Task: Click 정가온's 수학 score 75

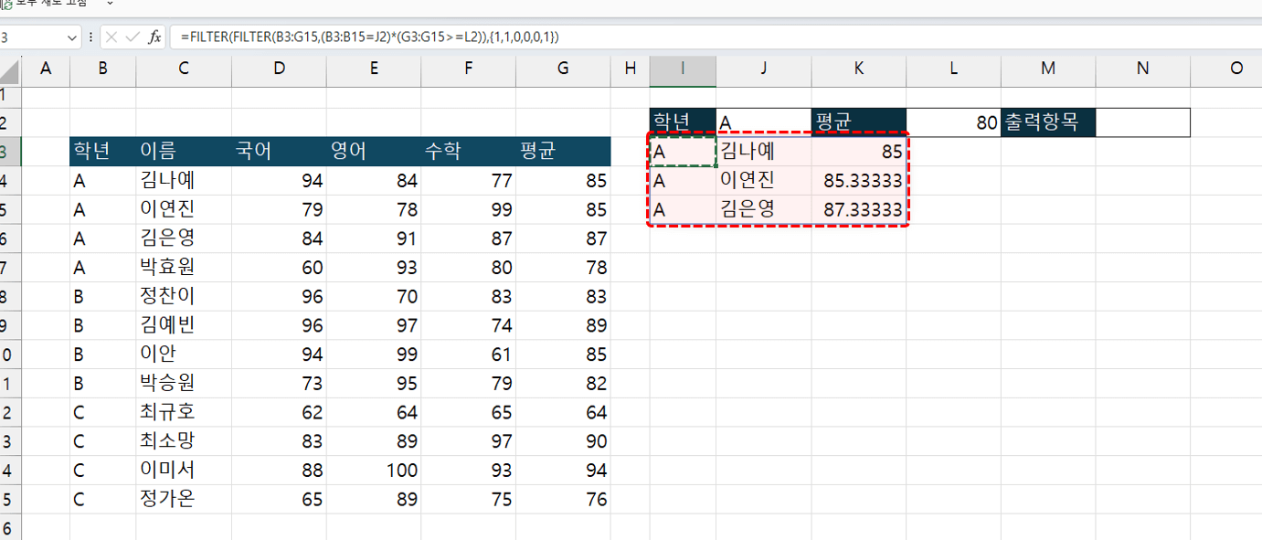Action: point(468,500)
